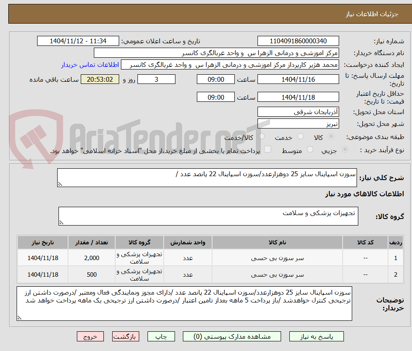Click the پاسخ به نیاز button

point(316,337)
